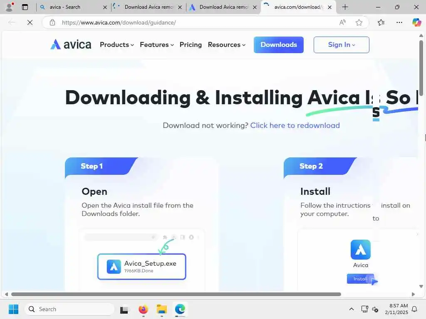Open the Sign In dropdown
Screen dimensions: 426x319
click(x=341, y=45)
